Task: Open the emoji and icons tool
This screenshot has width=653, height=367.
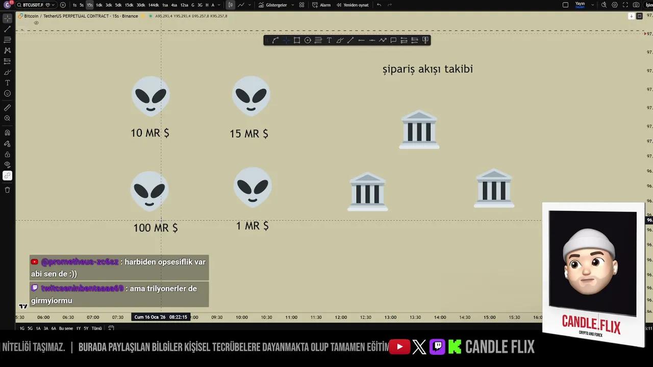Action: 7,93
